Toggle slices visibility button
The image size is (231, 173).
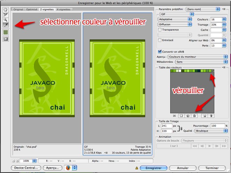point(6,39)
